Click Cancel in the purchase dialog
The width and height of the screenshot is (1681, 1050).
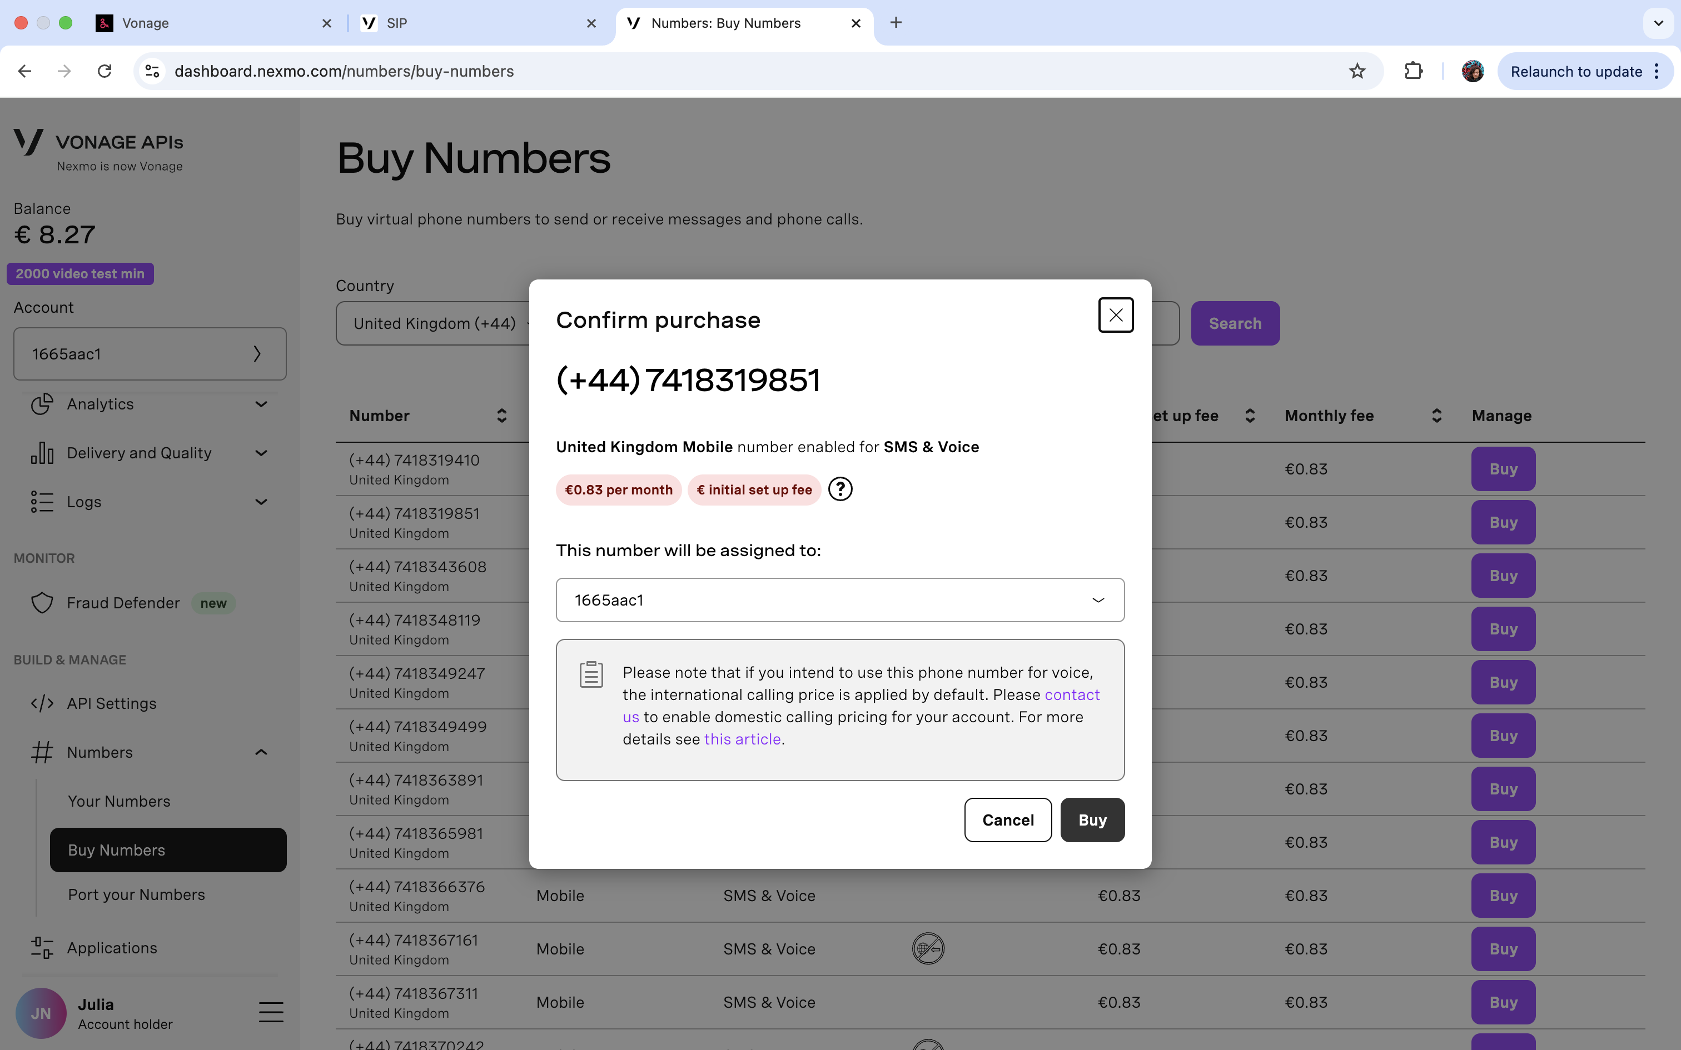tap(1007, 820)
